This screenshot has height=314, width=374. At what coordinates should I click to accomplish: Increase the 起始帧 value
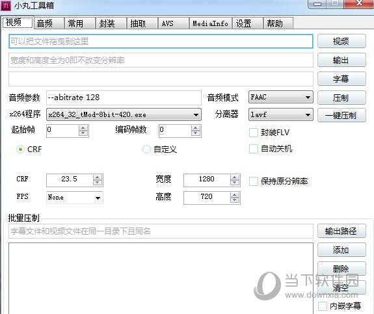tap(83, 128)
